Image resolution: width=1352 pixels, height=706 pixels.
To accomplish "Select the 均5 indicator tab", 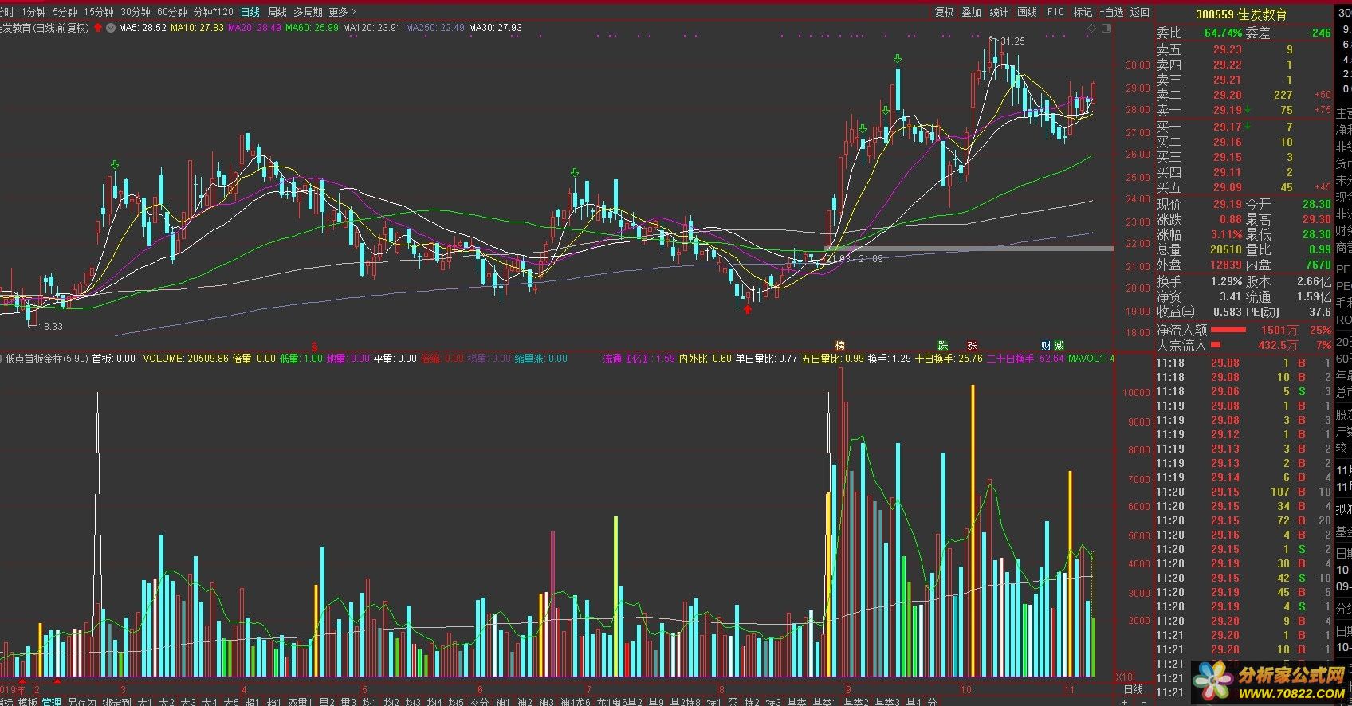I will coord(456,702).
